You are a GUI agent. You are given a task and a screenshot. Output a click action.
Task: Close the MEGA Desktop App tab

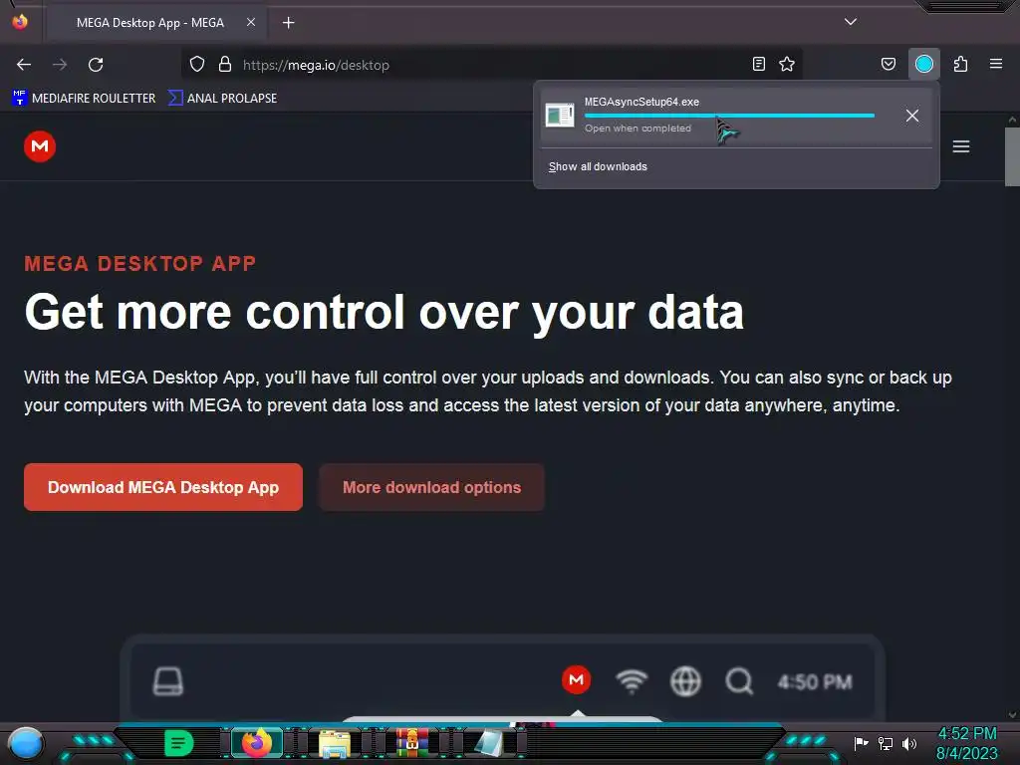(251, 22)
